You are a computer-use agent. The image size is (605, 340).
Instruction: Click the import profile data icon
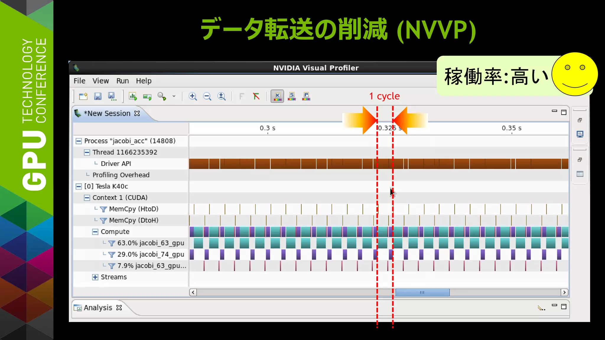pos(133,96)
